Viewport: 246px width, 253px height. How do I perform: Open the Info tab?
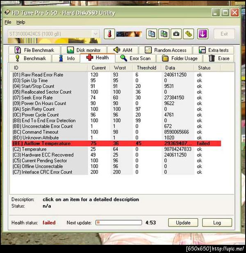click(x=66, y=58)
